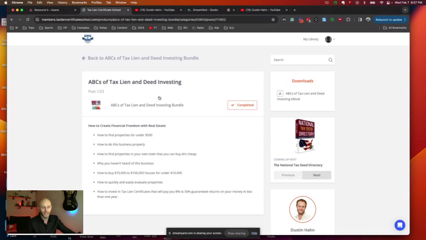The image size is (426, 240).
Task: Open the Notes bookmarks folder
Action: click(101, 28)
